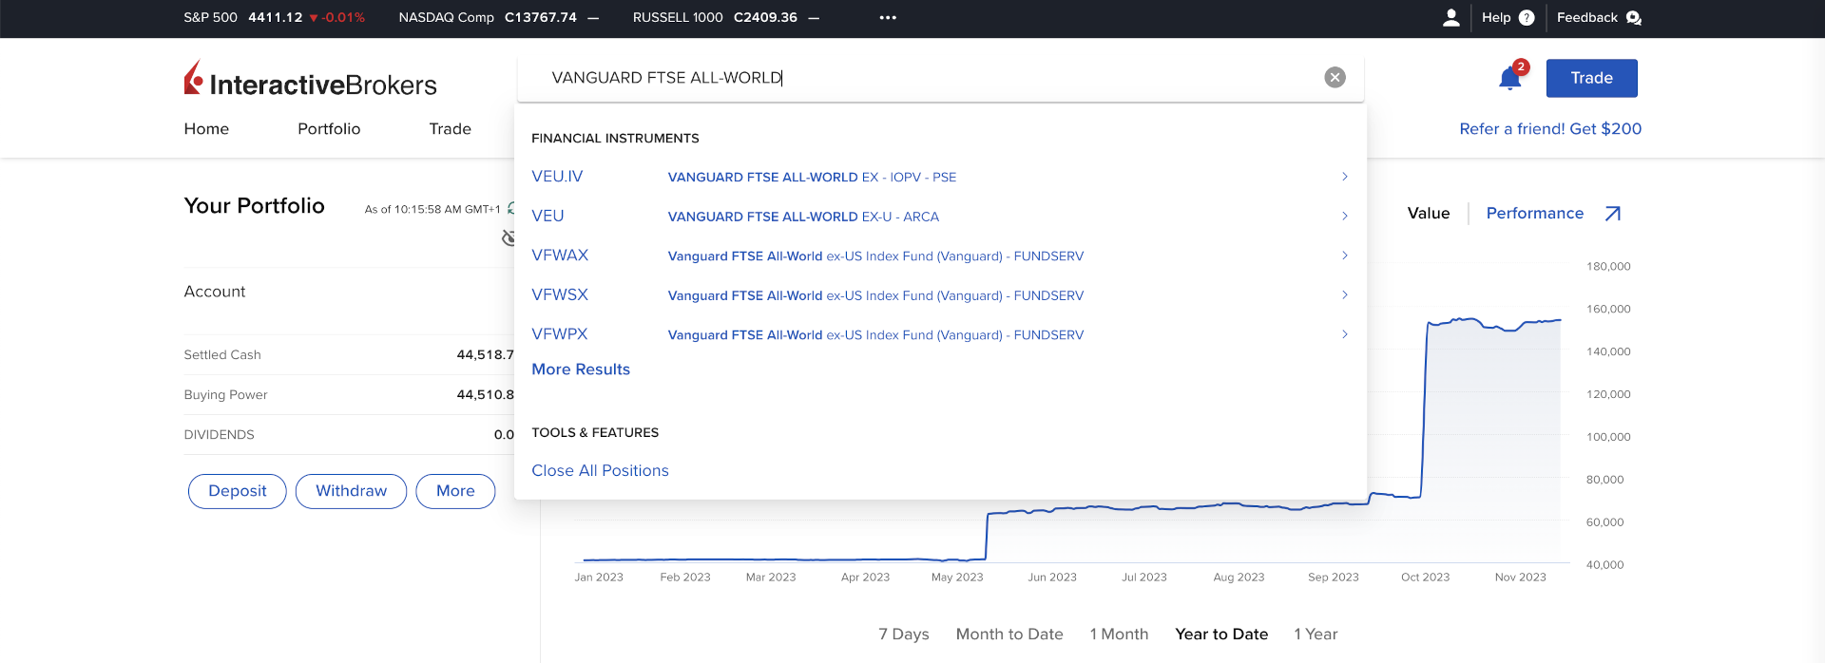This screenshot has width=1825, height=663.
Task: Toggle hide balances eye icon
Action: click(509, 237)
